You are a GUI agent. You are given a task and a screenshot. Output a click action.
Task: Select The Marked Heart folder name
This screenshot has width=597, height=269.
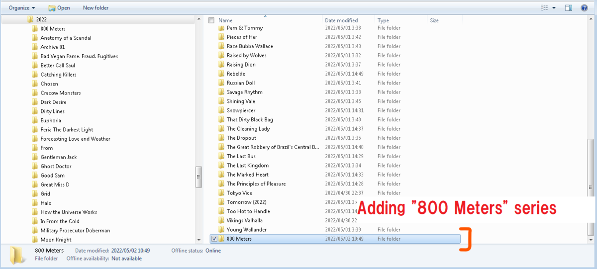pyautogui.click(x=247, y=175)
